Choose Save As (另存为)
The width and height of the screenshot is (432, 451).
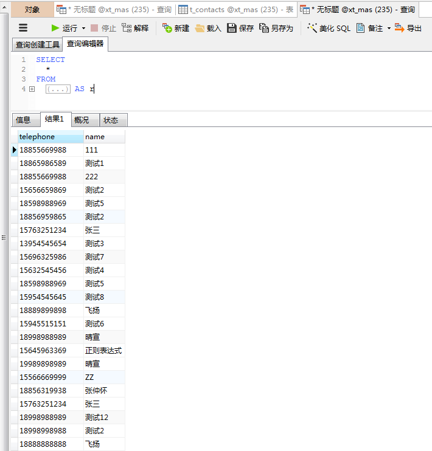click(x=276, y=28)
